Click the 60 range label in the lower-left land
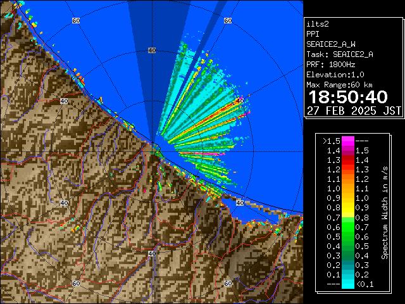Viewport: 405px width, 304px height. click(x=76, y=283)
